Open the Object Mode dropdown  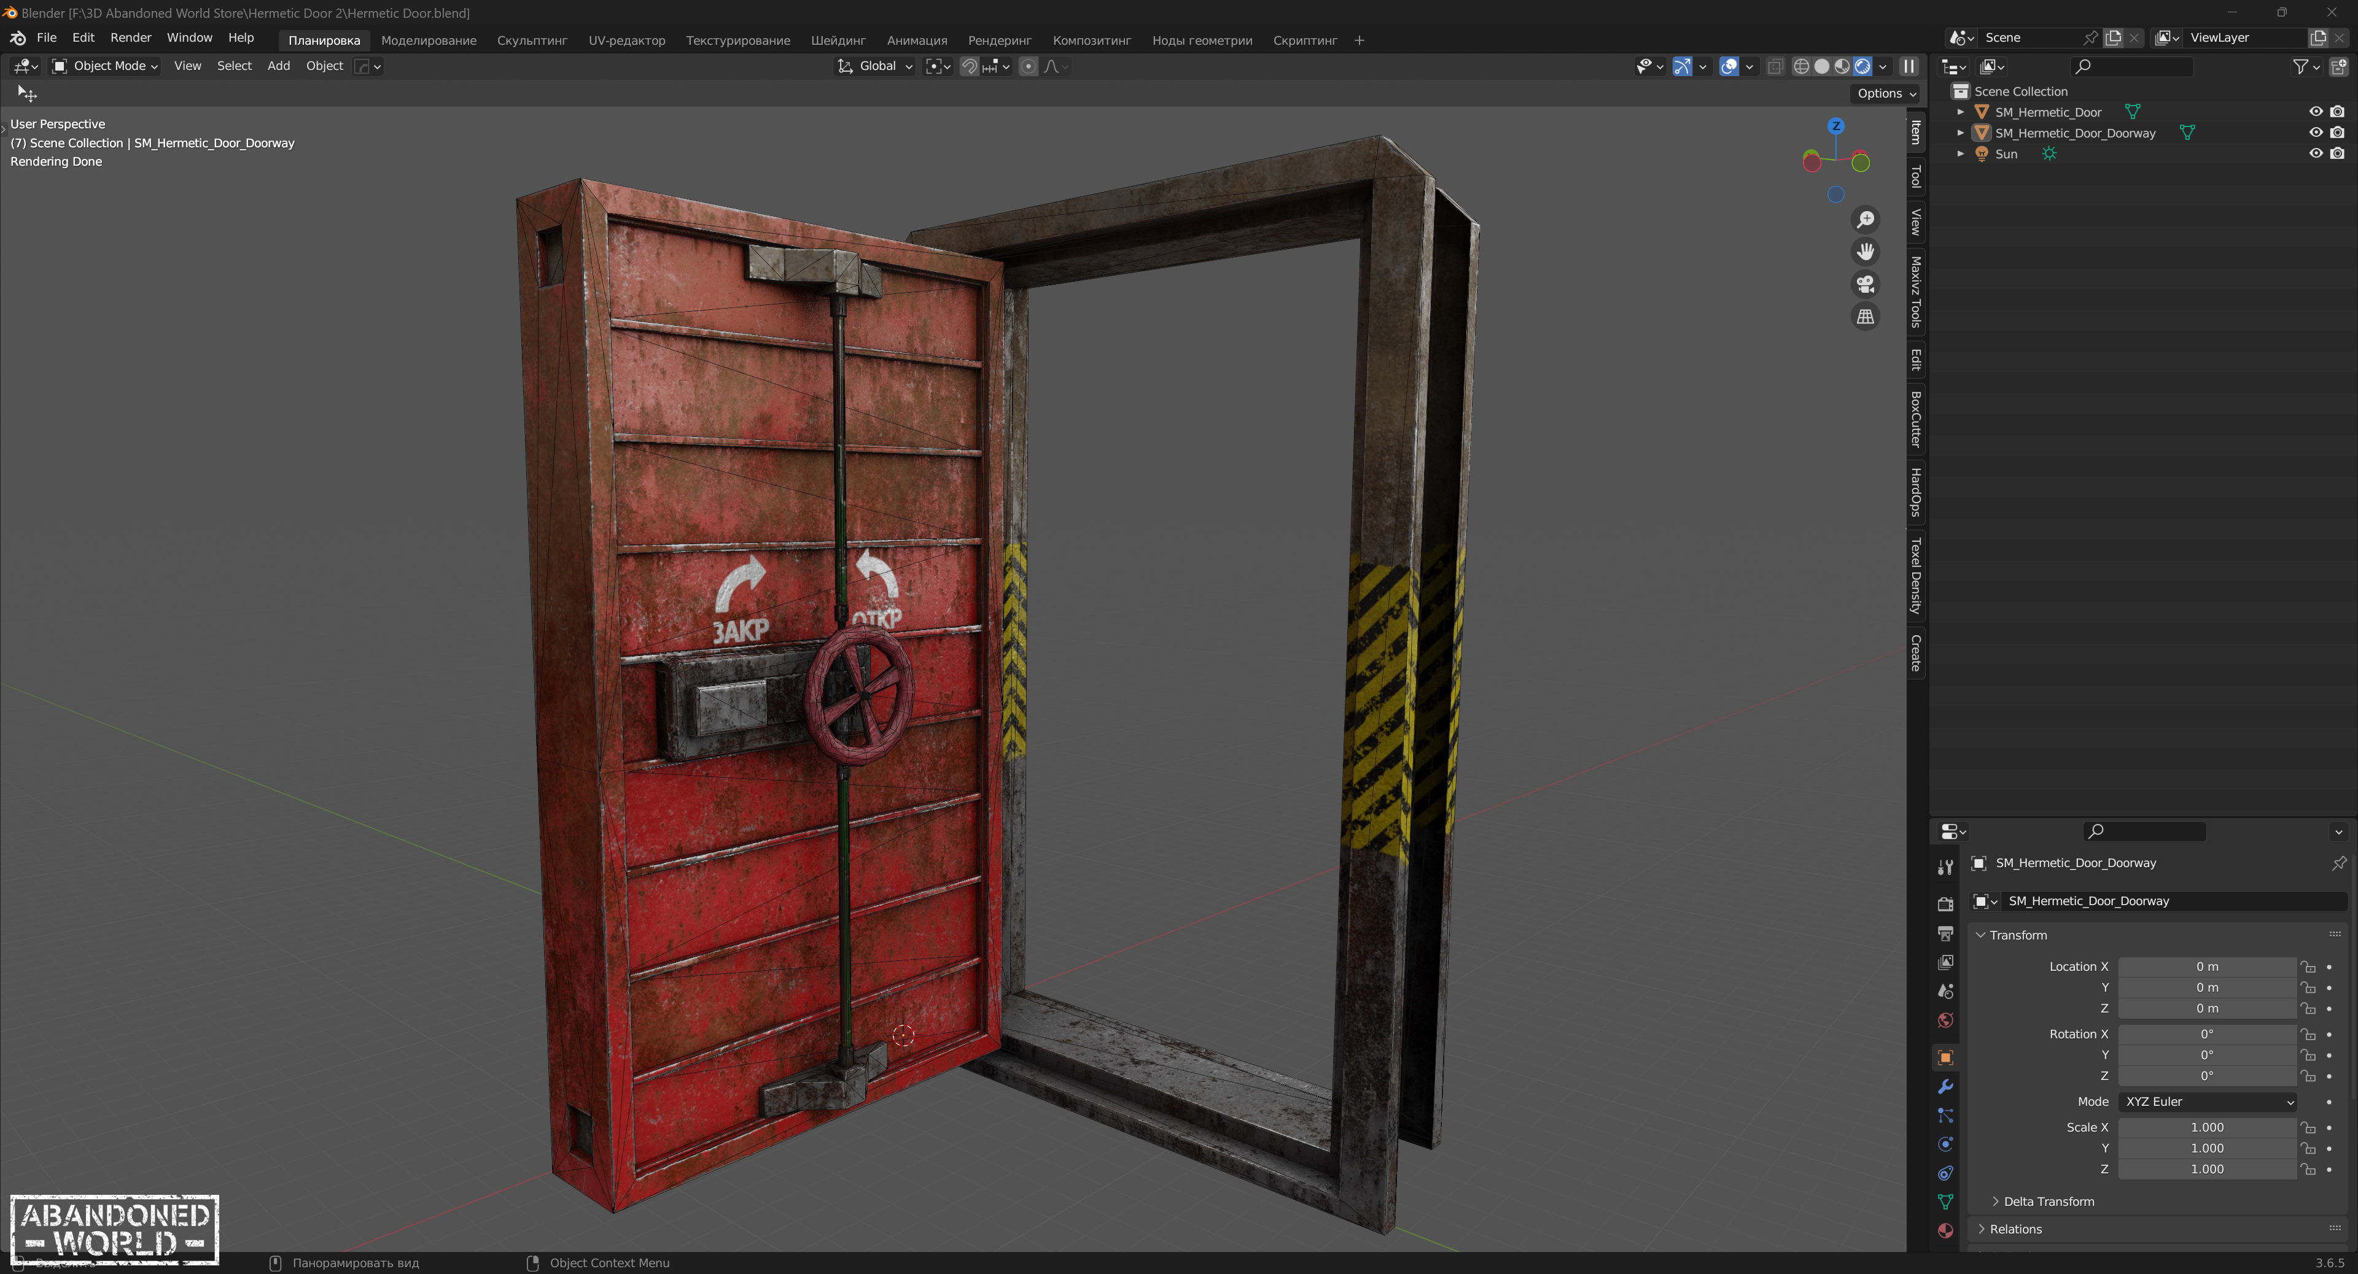(x=105, y=66)
